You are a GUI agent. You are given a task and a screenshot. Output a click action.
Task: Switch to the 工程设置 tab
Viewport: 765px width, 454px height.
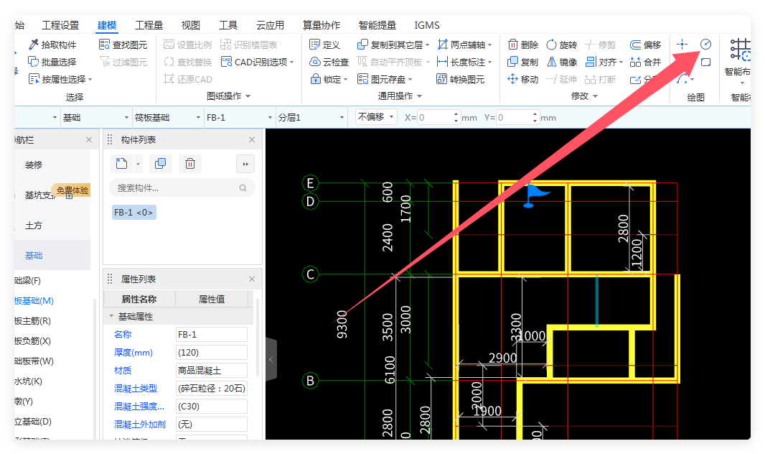60,25
